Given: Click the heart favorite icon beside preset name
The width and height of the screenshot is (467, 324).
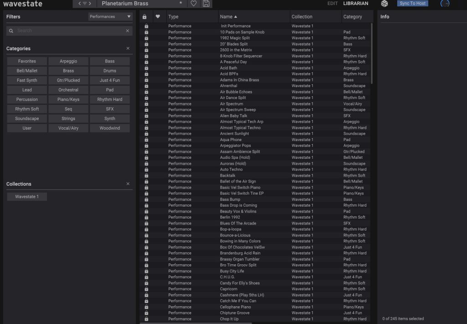Looking at the screenshot, I should 193,4.
